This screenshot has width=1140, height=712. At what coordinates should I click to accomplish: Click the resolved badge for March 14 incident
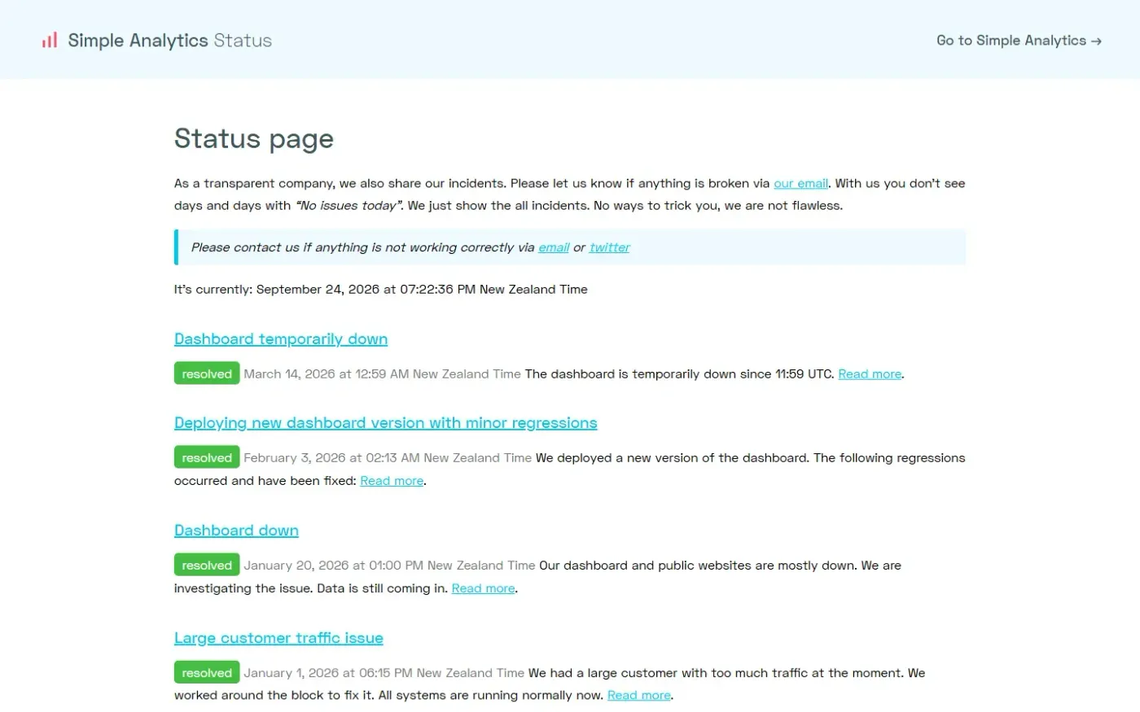point(207,373)
